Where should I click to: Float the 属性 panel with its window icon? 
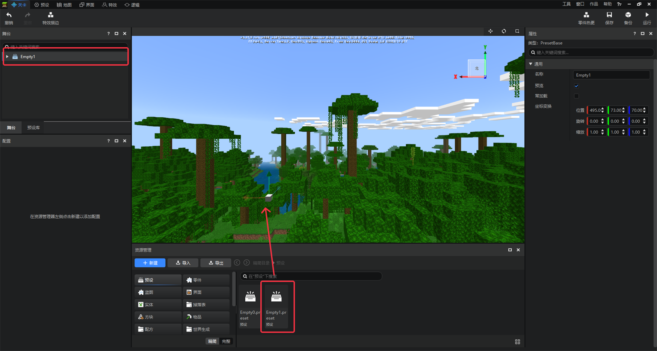pyautogui.click(x=643, y=34)
